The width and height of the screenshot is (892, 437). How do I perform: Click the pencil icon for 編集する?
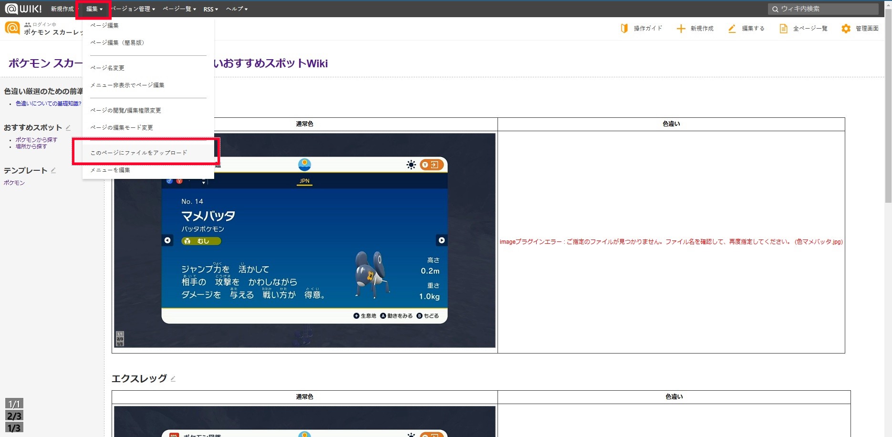click(732, 29)
